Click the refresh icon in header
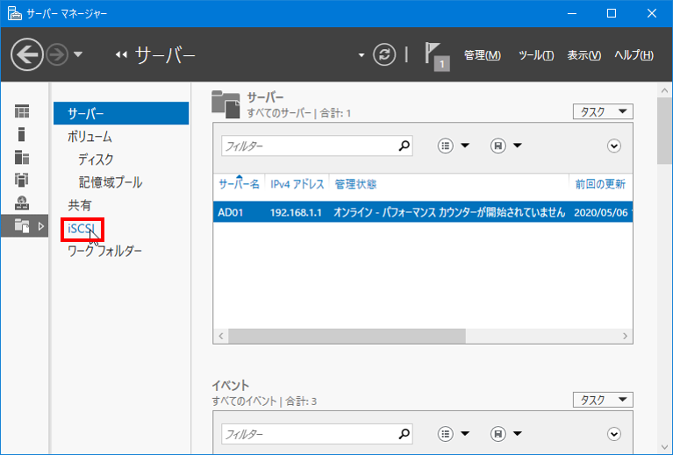The image size is (673, 455). 384,54
